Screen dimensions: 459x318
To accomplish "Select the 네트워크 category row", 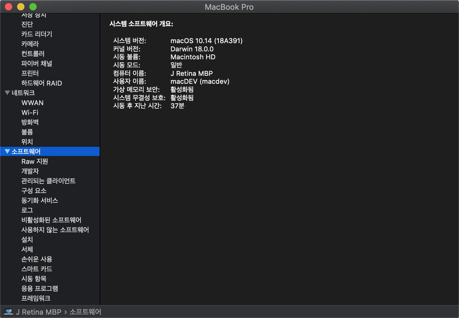I will coord(50,93).
